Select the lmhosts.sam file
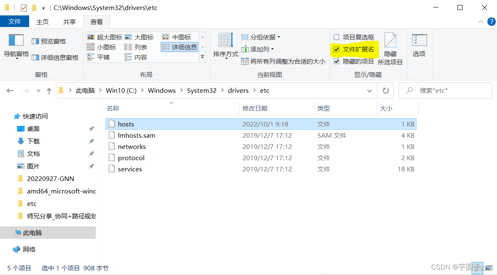This screenshot has width=497, height=275. pos(261,136)
